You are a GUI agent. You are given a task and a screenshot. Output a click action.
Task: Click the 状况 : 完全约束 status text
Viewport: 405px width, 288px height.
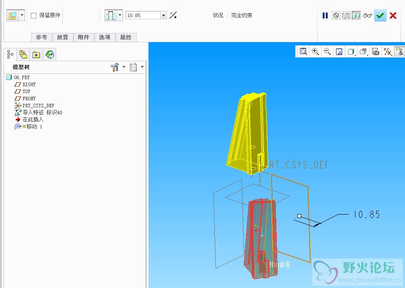pyautogui.click(x=232, y=15)
